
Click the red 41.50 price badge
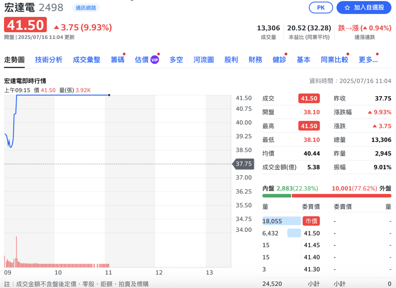click(x=25, y=25)
